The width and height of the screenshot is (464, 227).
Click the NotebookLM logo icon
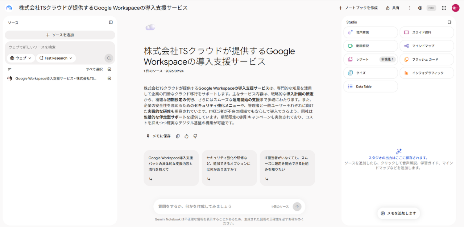9,8
